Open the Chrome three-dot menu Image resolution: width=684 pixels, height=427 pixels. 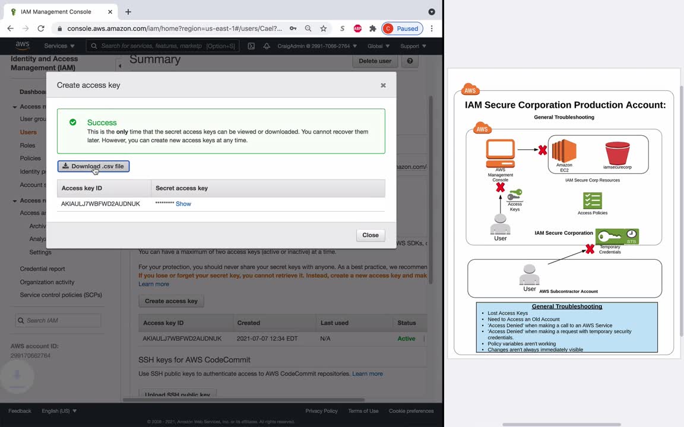pyautogui.click(x=432, y=28)
